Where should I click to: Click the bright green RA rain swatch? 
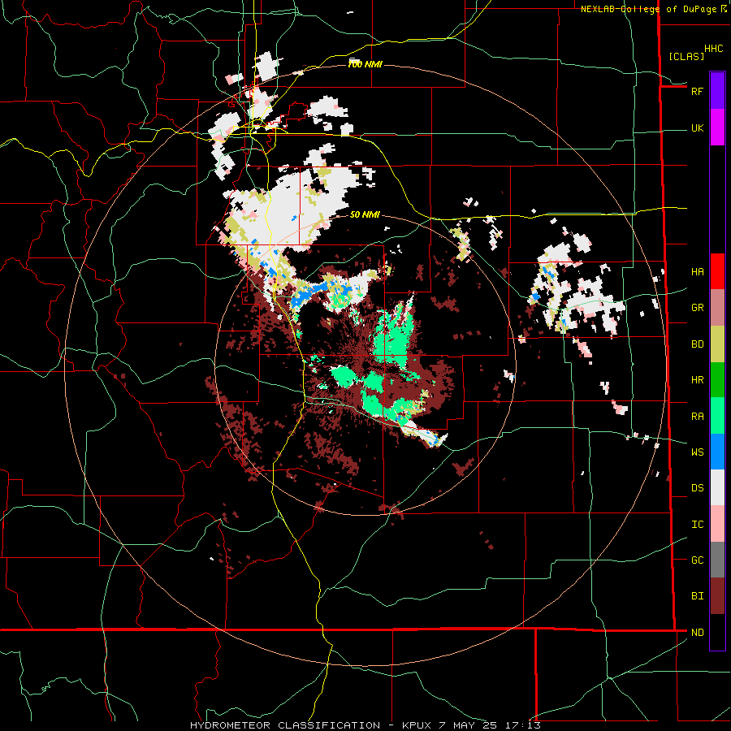tap(717, 416)
